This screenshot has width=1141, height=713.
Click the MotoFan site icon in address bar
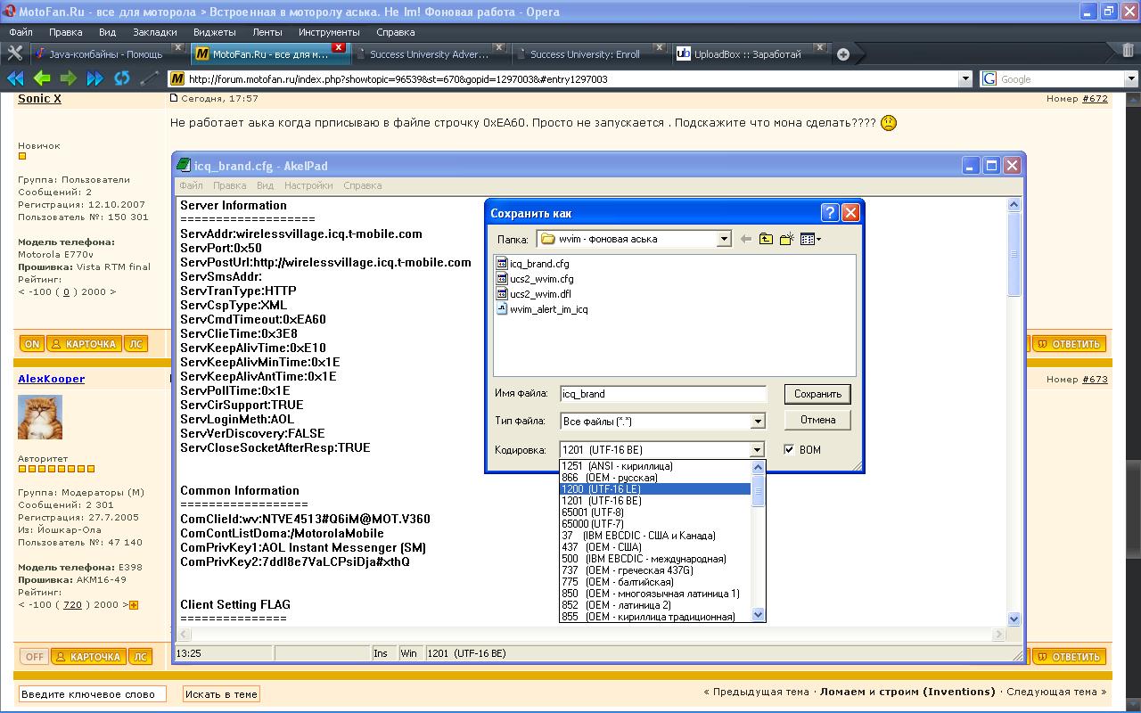click(177, 78)
